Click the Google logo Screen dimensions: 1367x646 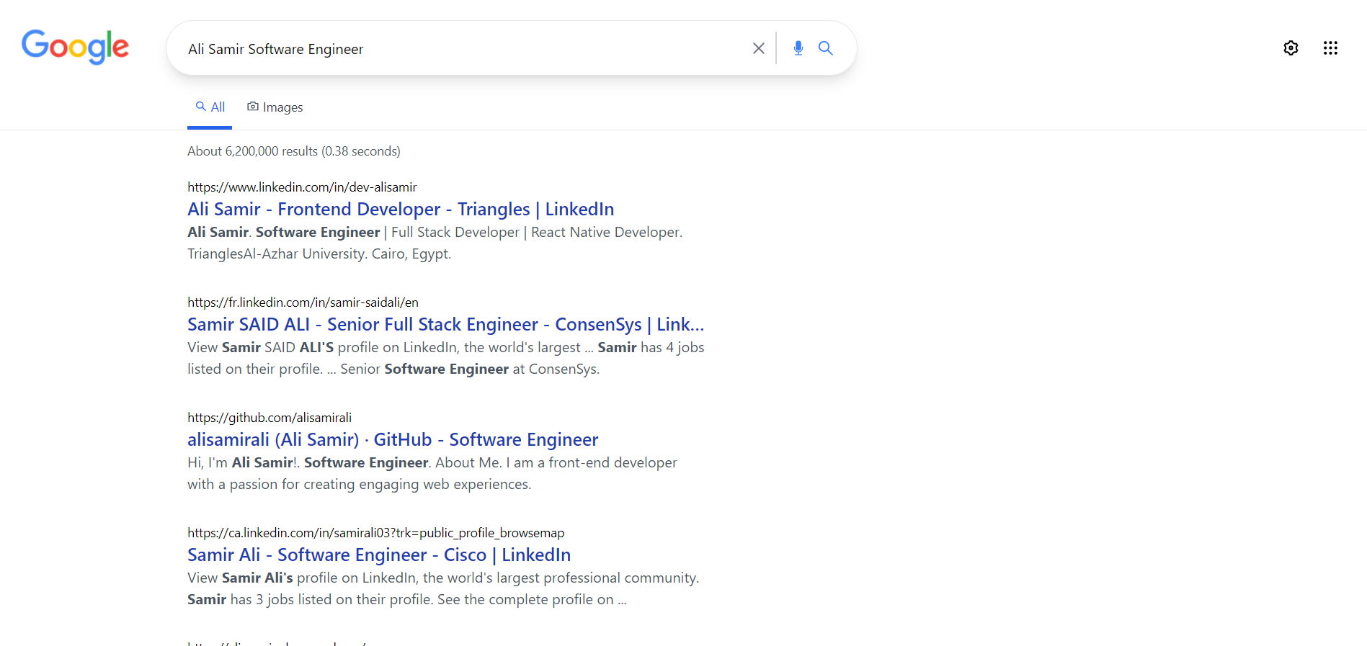[x=75, y=47]
